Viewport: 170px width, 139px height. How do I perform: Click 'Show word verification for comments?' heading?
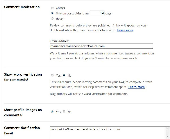[23, 77]
